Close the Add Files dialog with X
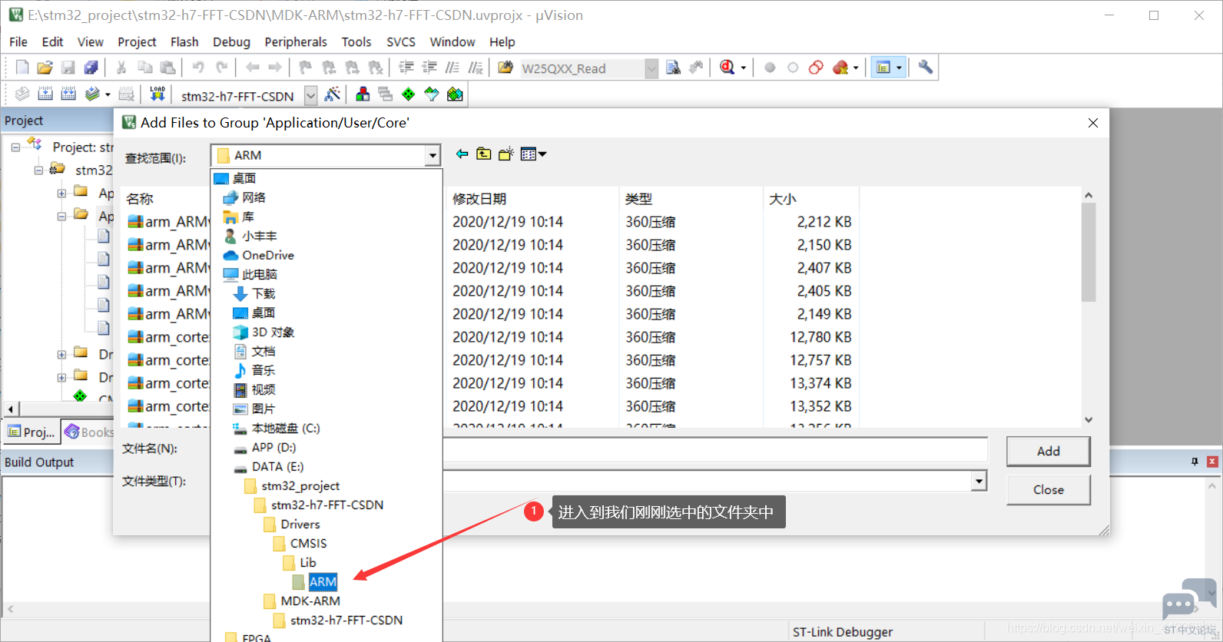 [1092, 123]
